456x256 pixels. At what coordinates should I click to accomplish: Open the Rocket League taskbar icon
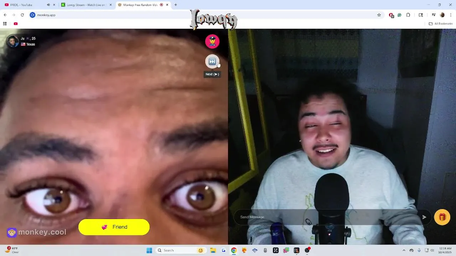click(x=296, y=250)
